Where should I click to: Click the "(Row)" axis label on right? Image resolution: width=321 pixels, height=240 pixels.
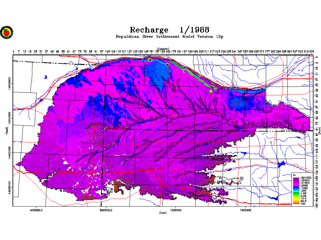click(x=319, y=131)
